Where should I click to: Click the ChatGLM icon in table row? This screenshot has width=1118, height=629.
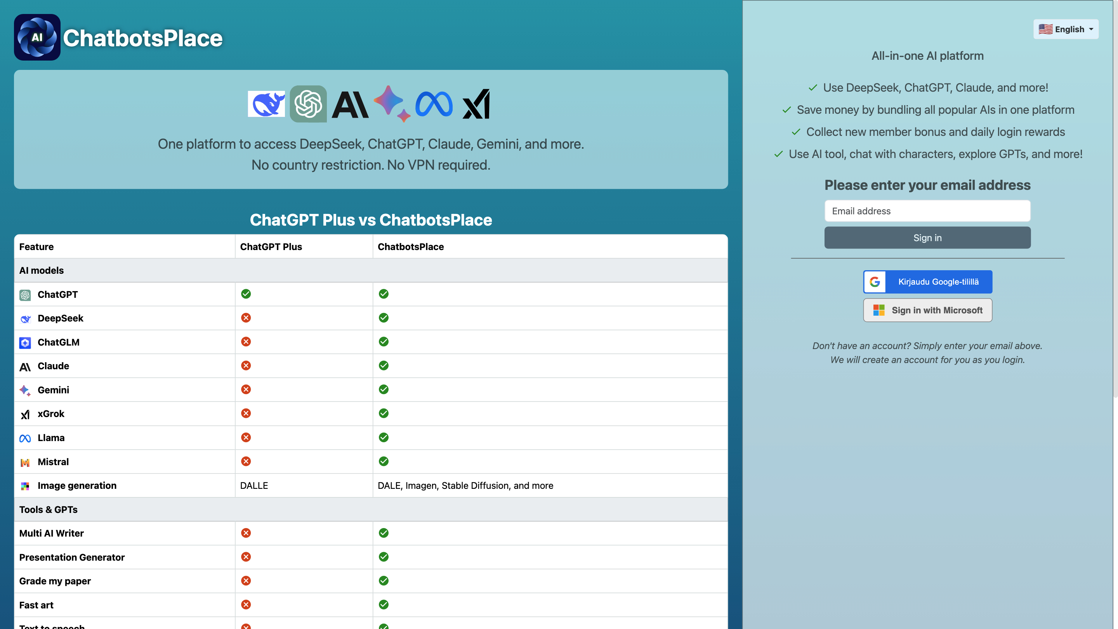click(25, 342)
